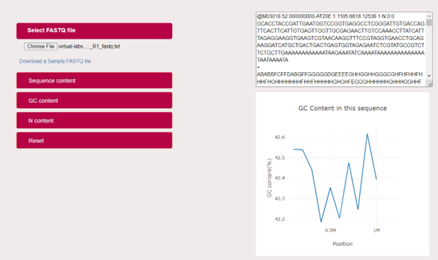Select the N content button
Screen dimensions: 438x260
pos(94,121)
